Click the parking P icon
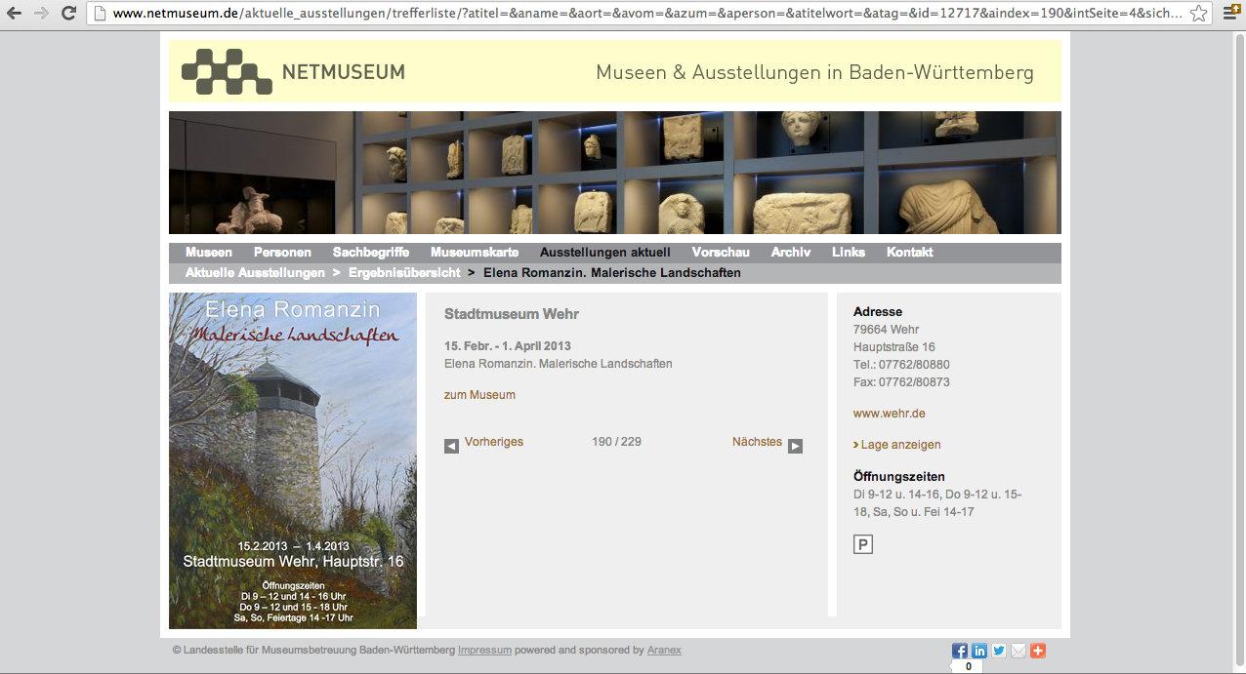The height and width of the screenshot is (674, 1246). (x=862, y=544)
